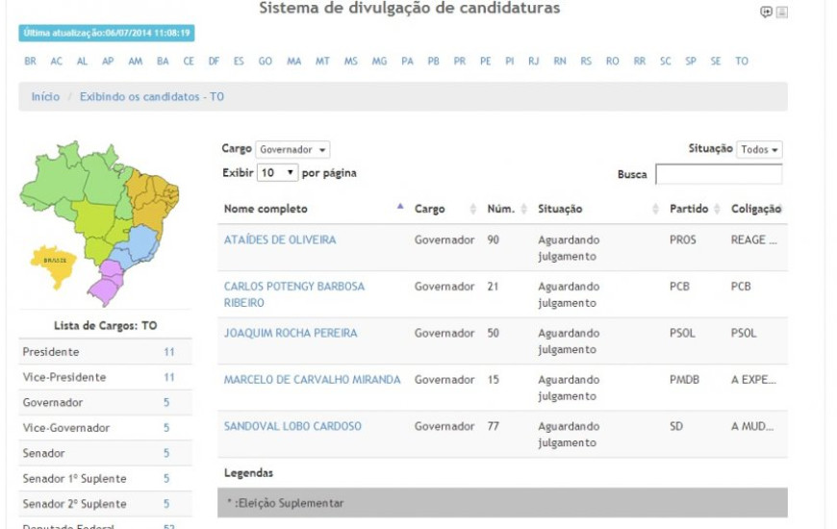Select the PA state link

tap(407, 61)
